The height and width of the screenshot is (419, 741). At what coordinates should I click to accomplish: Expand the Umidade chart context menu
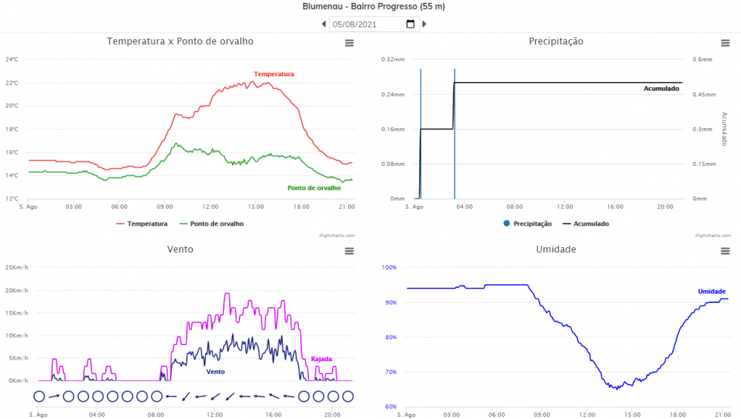click(x=726, y=251)
